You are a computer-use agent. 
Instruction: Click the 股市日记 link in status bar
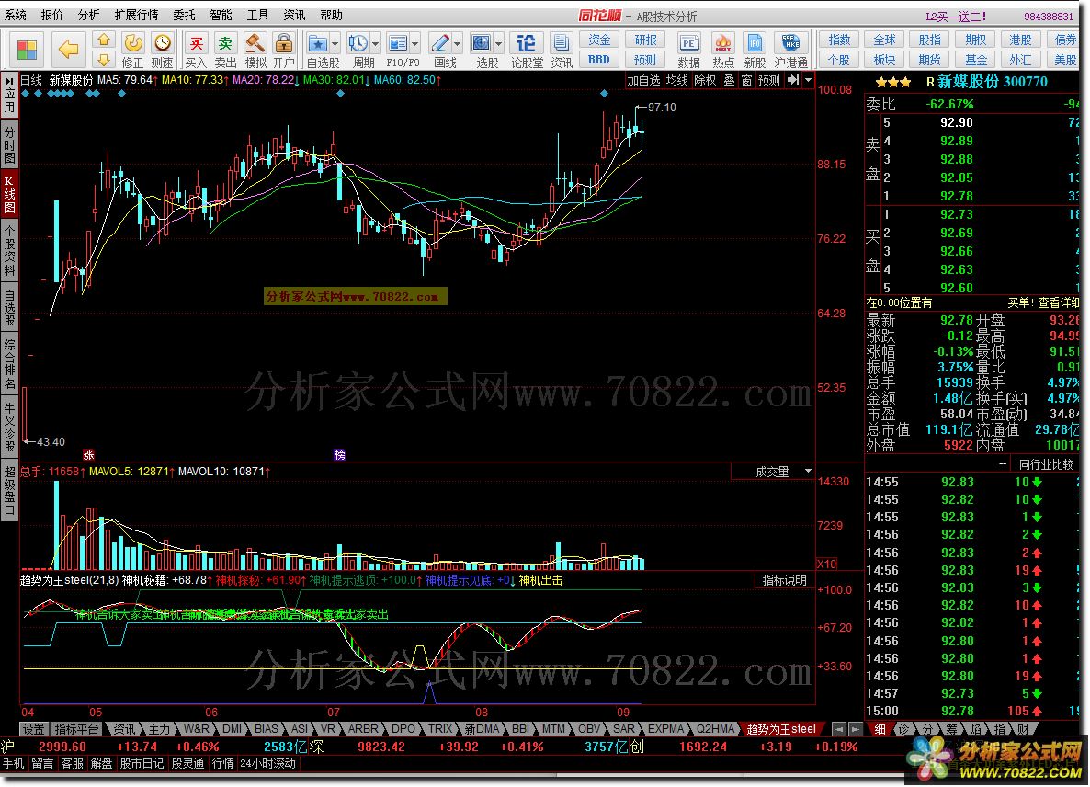click(x=142, y=763)
